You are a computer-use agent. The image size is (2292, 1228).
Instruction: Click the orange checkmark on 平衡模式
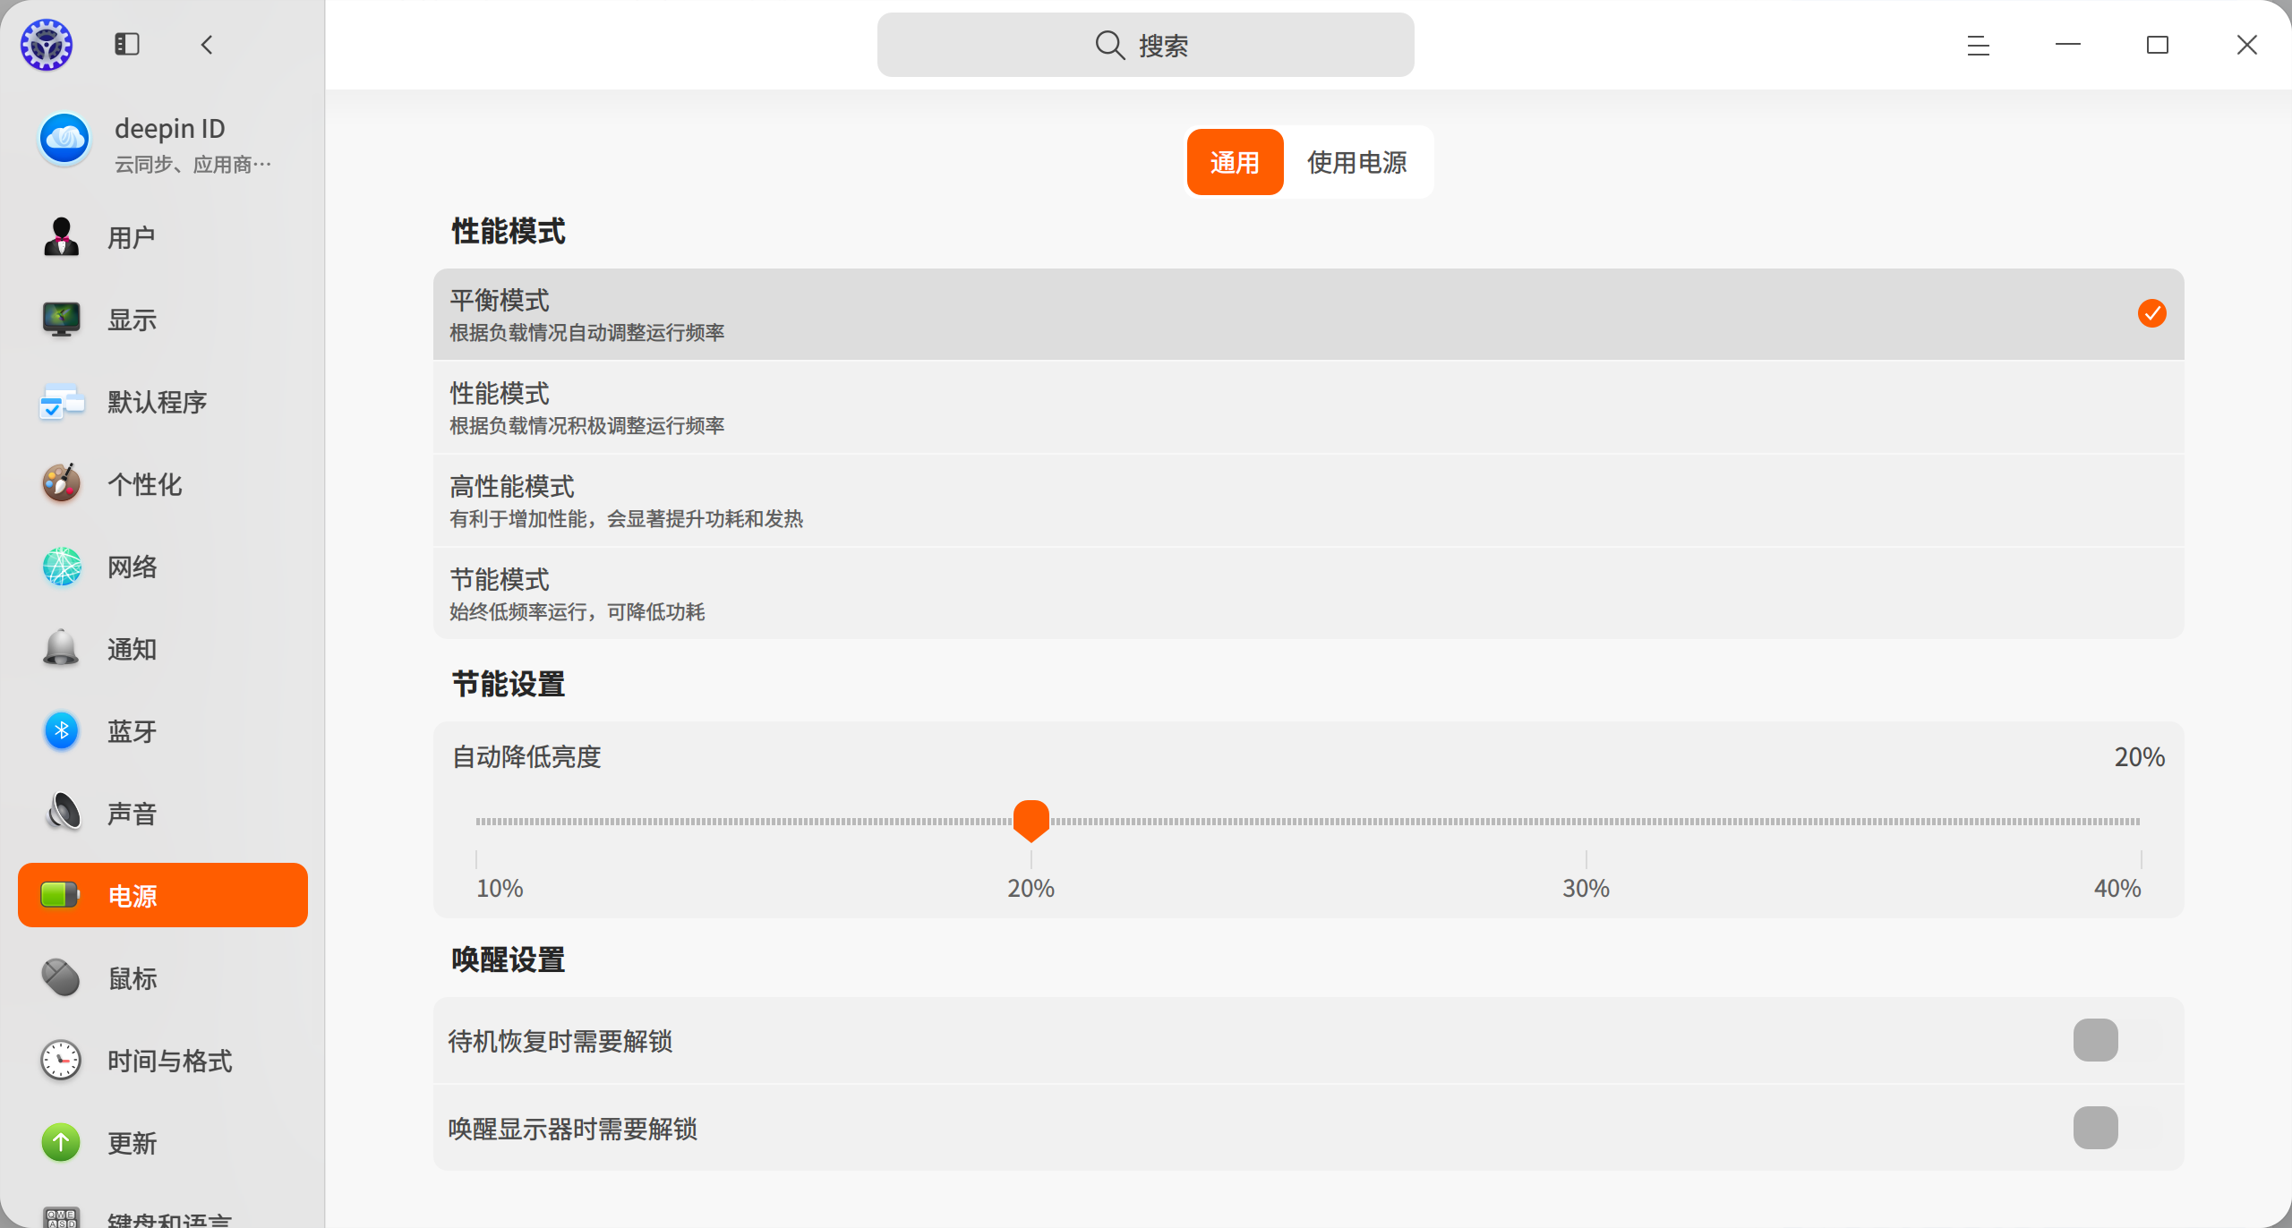point(2151,313)
